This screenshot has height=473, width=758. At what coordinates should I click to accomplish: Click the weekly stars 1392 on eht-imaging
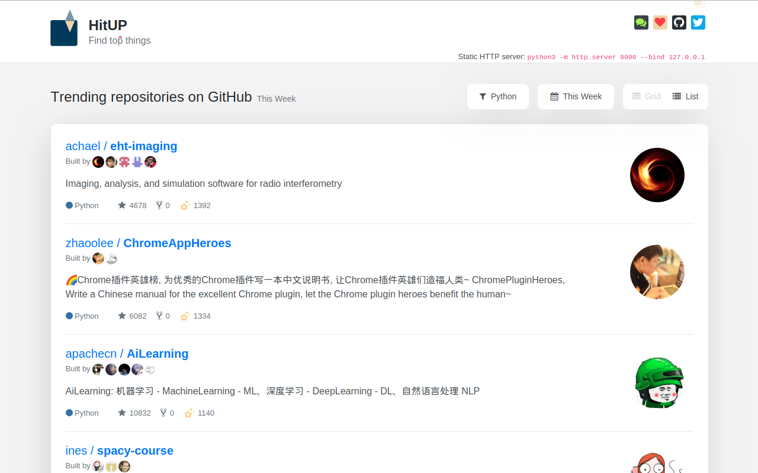[x=195, y=205]
